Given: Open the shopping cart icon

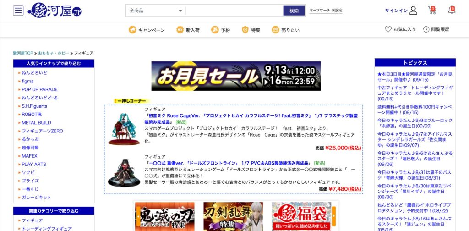Looking at the screenshot, I should pyautogui.click(x=432, y=10).
